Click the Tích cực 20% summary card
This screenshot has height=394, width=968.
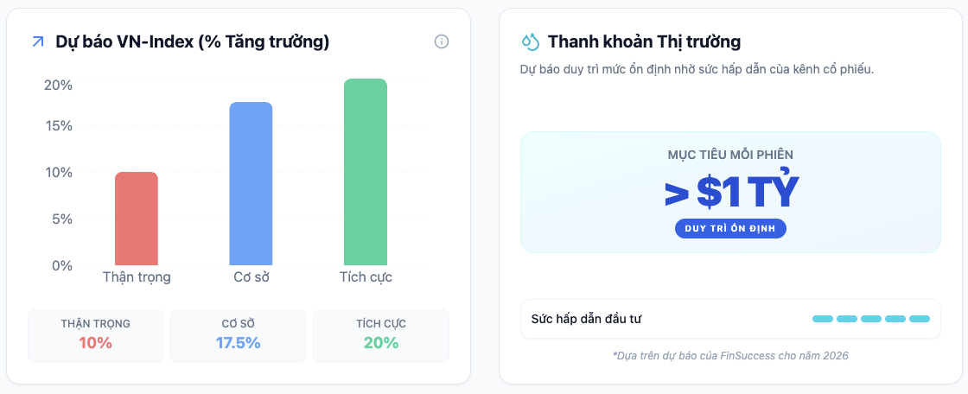pos(381,335)
